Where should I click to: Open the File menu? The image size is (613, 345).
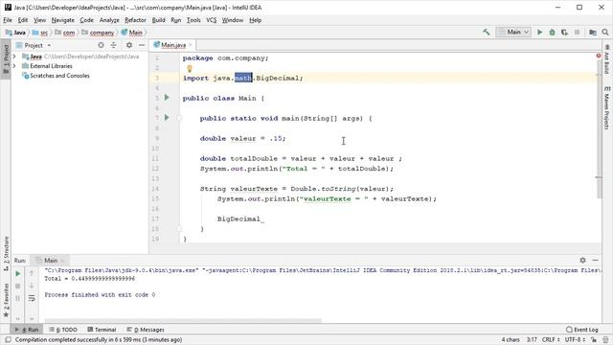[8, 20]
